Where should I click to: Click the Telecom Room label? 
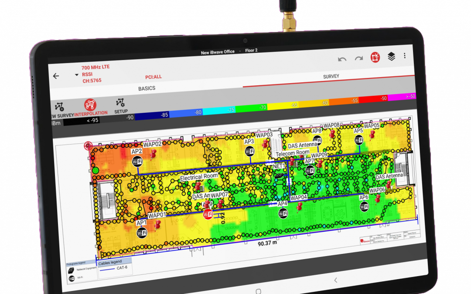tap(293, 153)
